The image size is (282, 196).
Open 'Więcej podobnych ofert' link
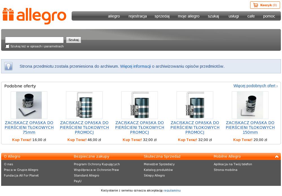point(255,86)
